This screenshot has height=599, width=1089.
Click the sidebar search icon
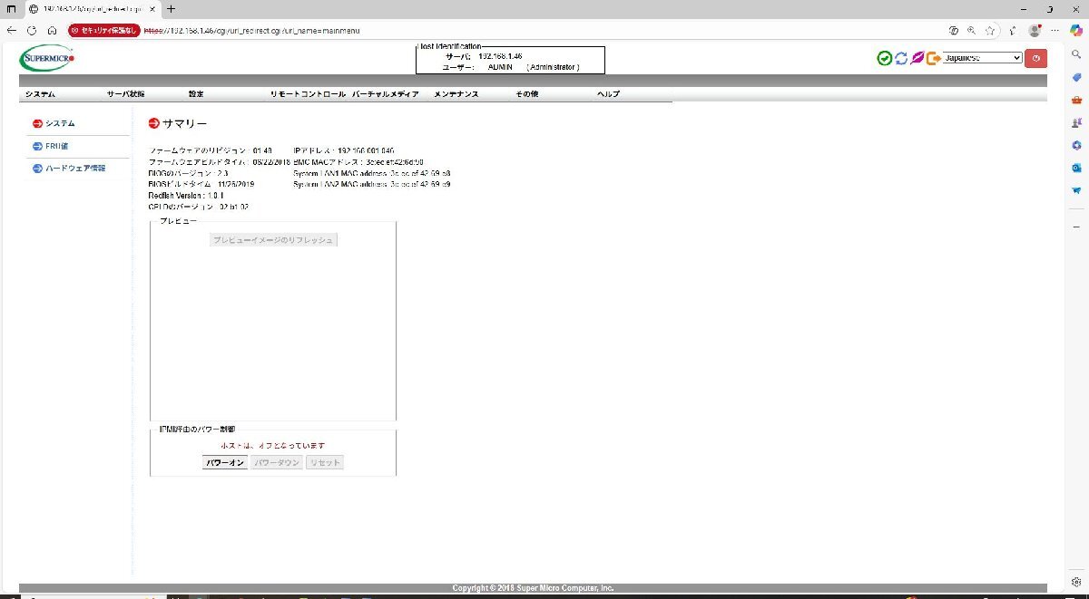coord(1076,54)
